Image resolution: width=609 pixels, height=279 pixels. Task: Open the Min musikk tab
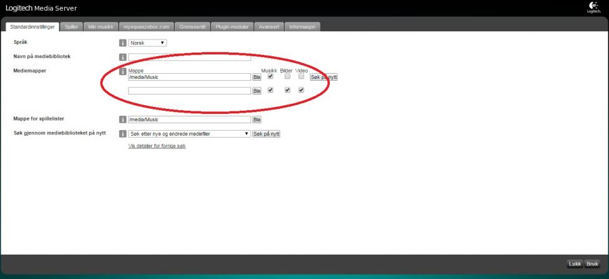coord(101,27)
